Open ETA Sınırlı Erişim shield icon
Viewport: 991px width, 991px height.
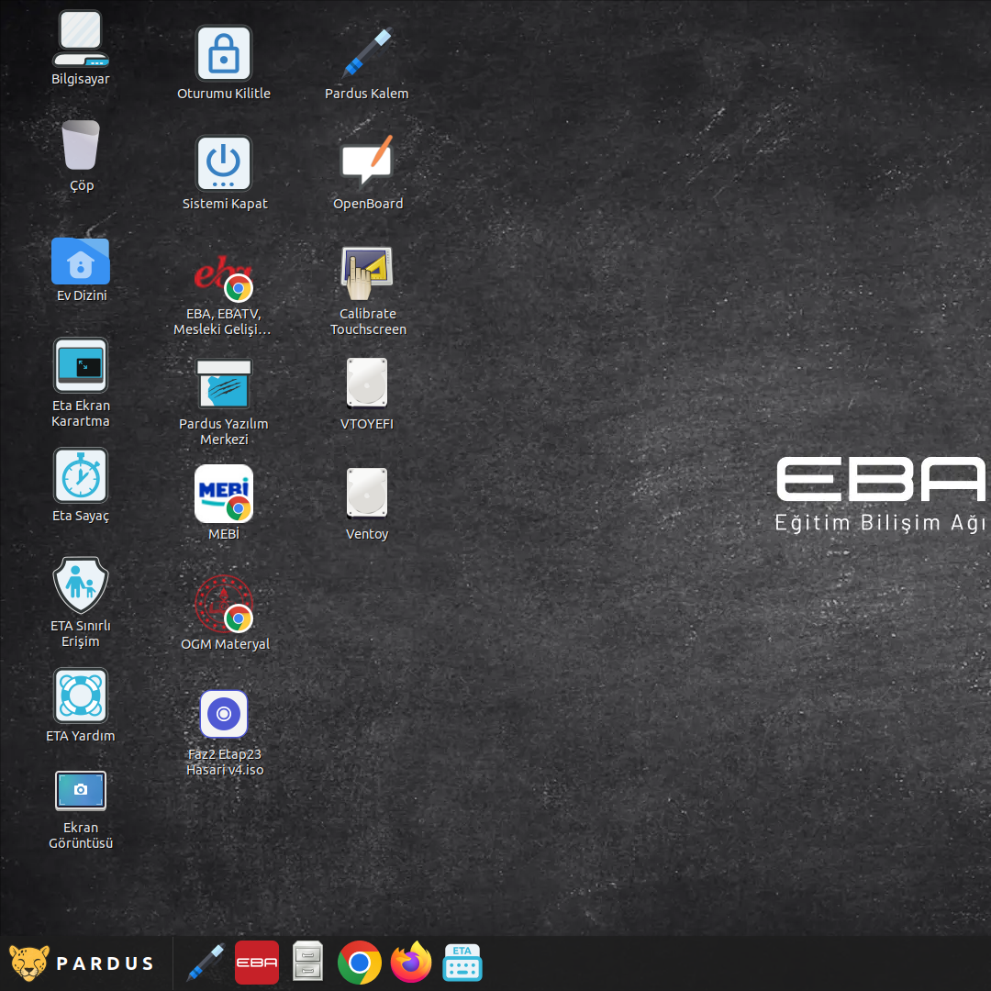tap(81, 585)
